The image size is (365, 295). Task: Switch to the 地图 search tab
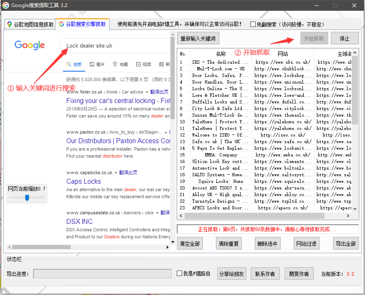click(120, 64)
